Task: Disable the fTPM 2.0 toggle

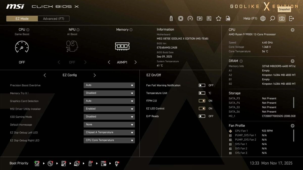Action: pyautogui.click(x=202, y=101)
